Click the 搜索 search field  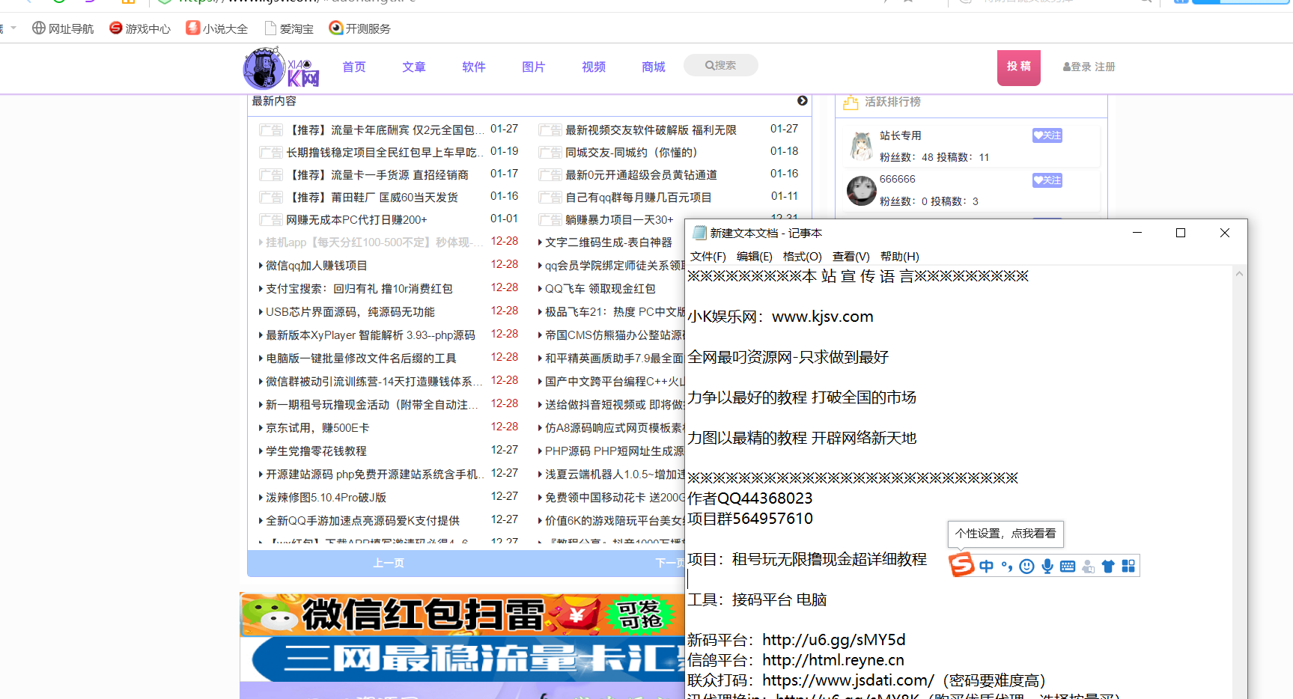point(721,65)
